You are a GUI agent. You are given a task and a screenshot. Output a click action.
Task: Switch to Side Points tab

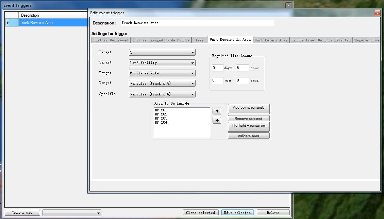point(178,40)
